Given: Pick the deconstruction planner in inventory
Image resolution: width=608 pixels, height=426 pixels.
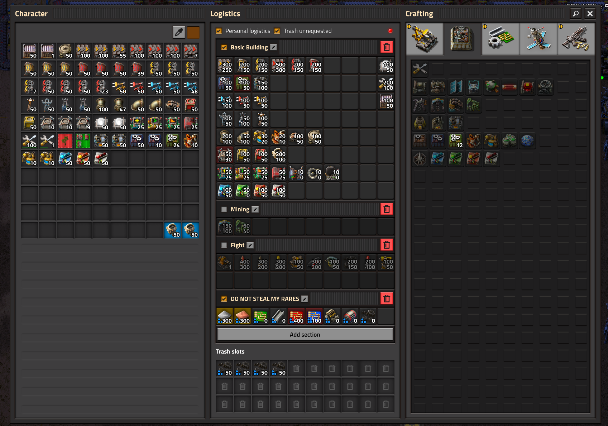Looking at the screenshot, I should (x=65, y=141).
